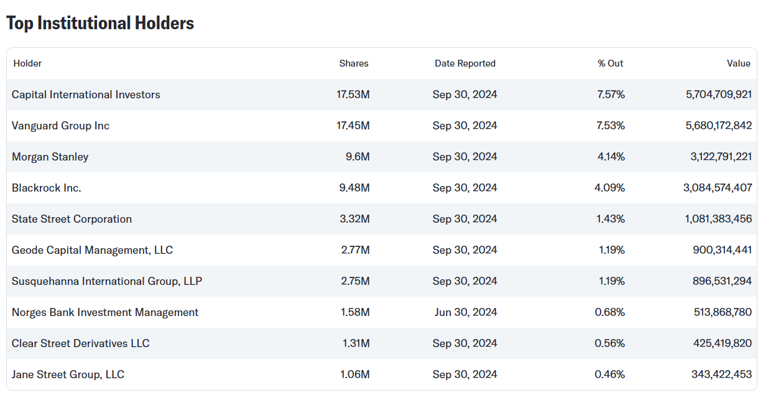763x400 pixels.
Task: Click the Holder column header
Action: tap(27, 63)
